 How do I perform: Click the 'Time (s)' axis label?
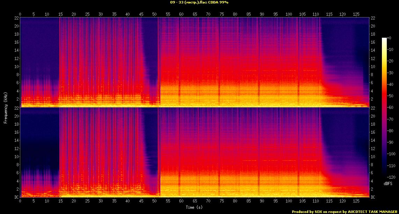194,207
